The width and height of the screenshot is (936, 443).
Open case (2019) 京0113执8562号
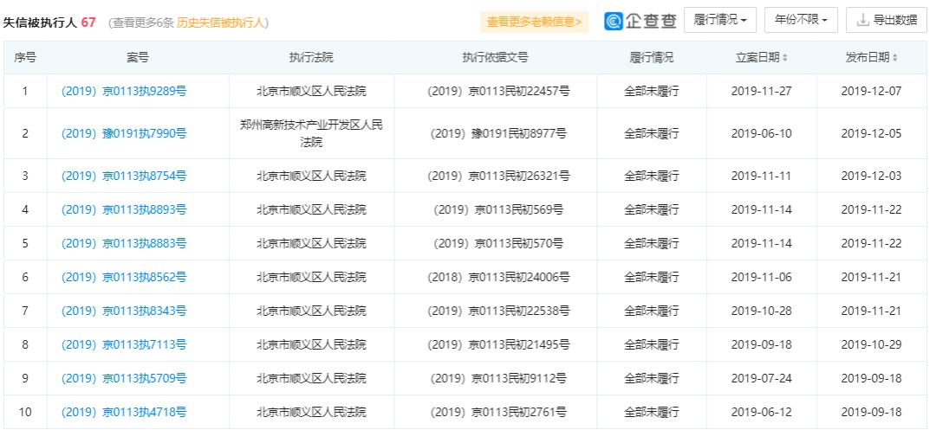click(124, 277)
